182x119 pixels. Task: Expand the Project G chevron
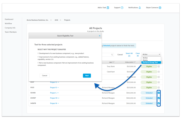[58, 82]
